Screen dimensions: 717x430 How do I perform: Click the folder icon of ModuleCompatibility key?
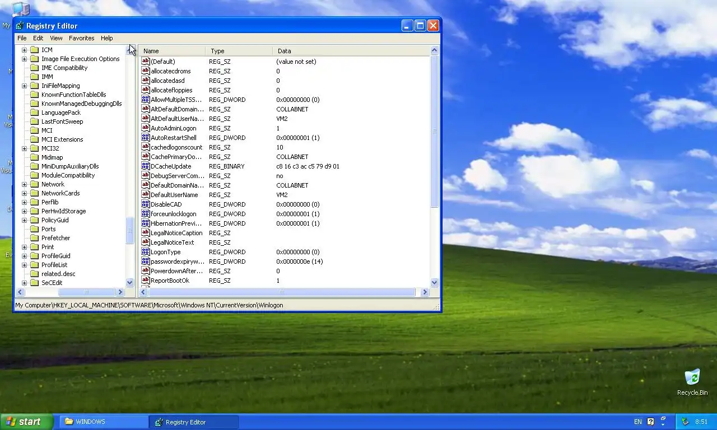click(34, 175)
